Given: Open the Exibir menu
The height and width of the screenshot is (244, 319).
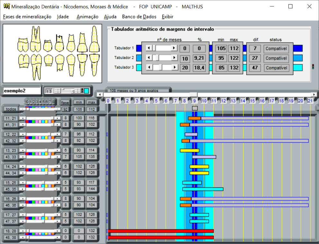Looking at the screenshot, I should 168,17.
